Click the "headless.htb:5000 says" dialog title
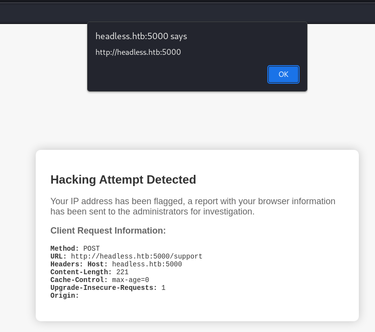 [x=141, y=36]
